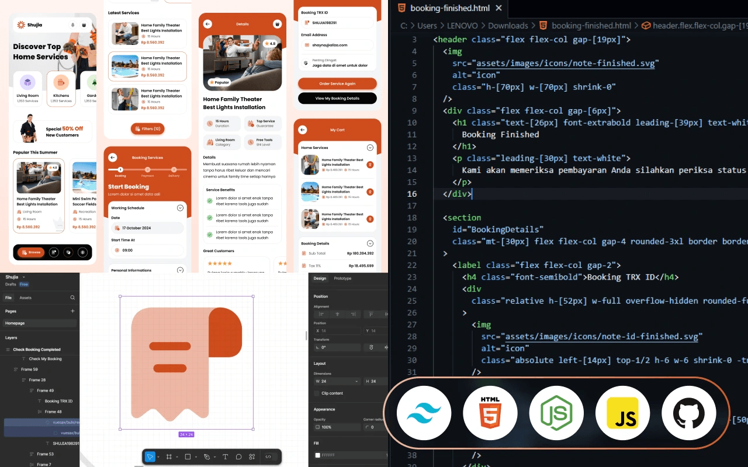Click the HTML5 logo badge
748x467 pixels.
(x=490, y=413)
